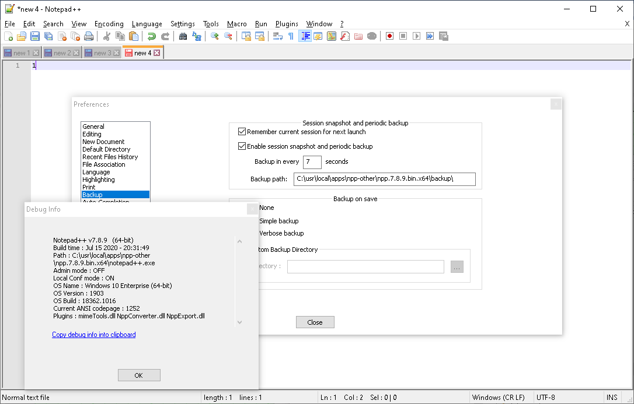Click UTF-8 encoding in the status bar
Viewport: 634px width, 404px height.
tap(546, 398)
